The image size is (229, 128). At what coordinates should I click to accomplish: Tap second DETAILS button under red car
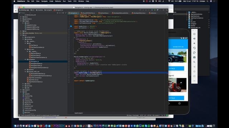pyautogui.click(x=176, y=98)
